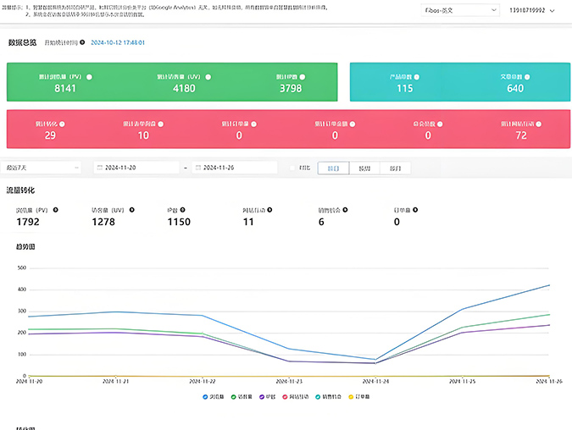Enable the compare checkbox beside date range
This screenshot has width=572, height=430.
[x=293, y=168]
